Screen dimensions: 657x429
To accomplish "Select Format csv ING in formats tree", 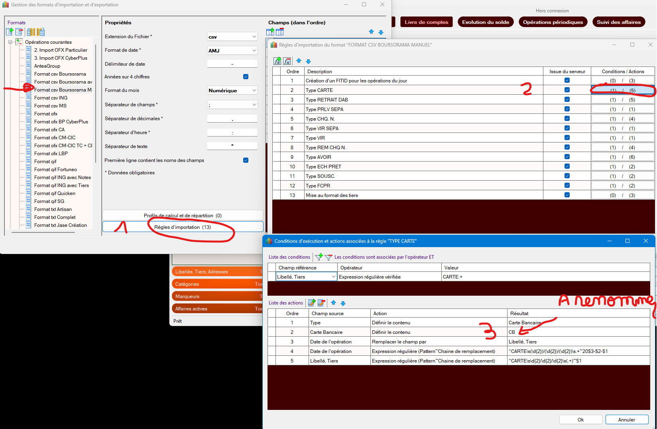I will [x=51, y=98].
